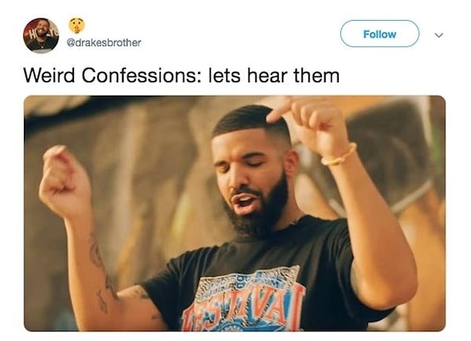The image size is (471, 341).
Task: Expand the tweet options chevron menu
Action: (439, 35)
